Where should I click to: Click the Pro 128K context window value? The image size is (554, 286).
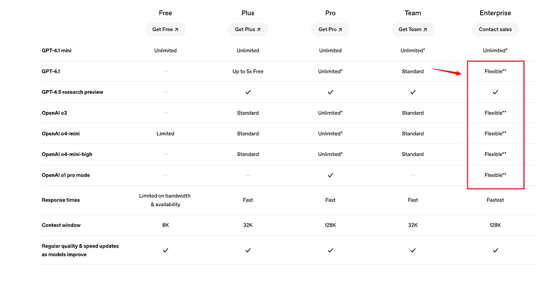click(x=330, y=225)
